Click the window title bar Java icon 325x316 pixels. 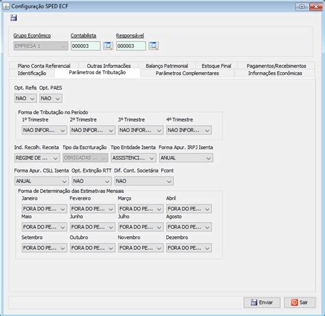click(x=6, y=6)
